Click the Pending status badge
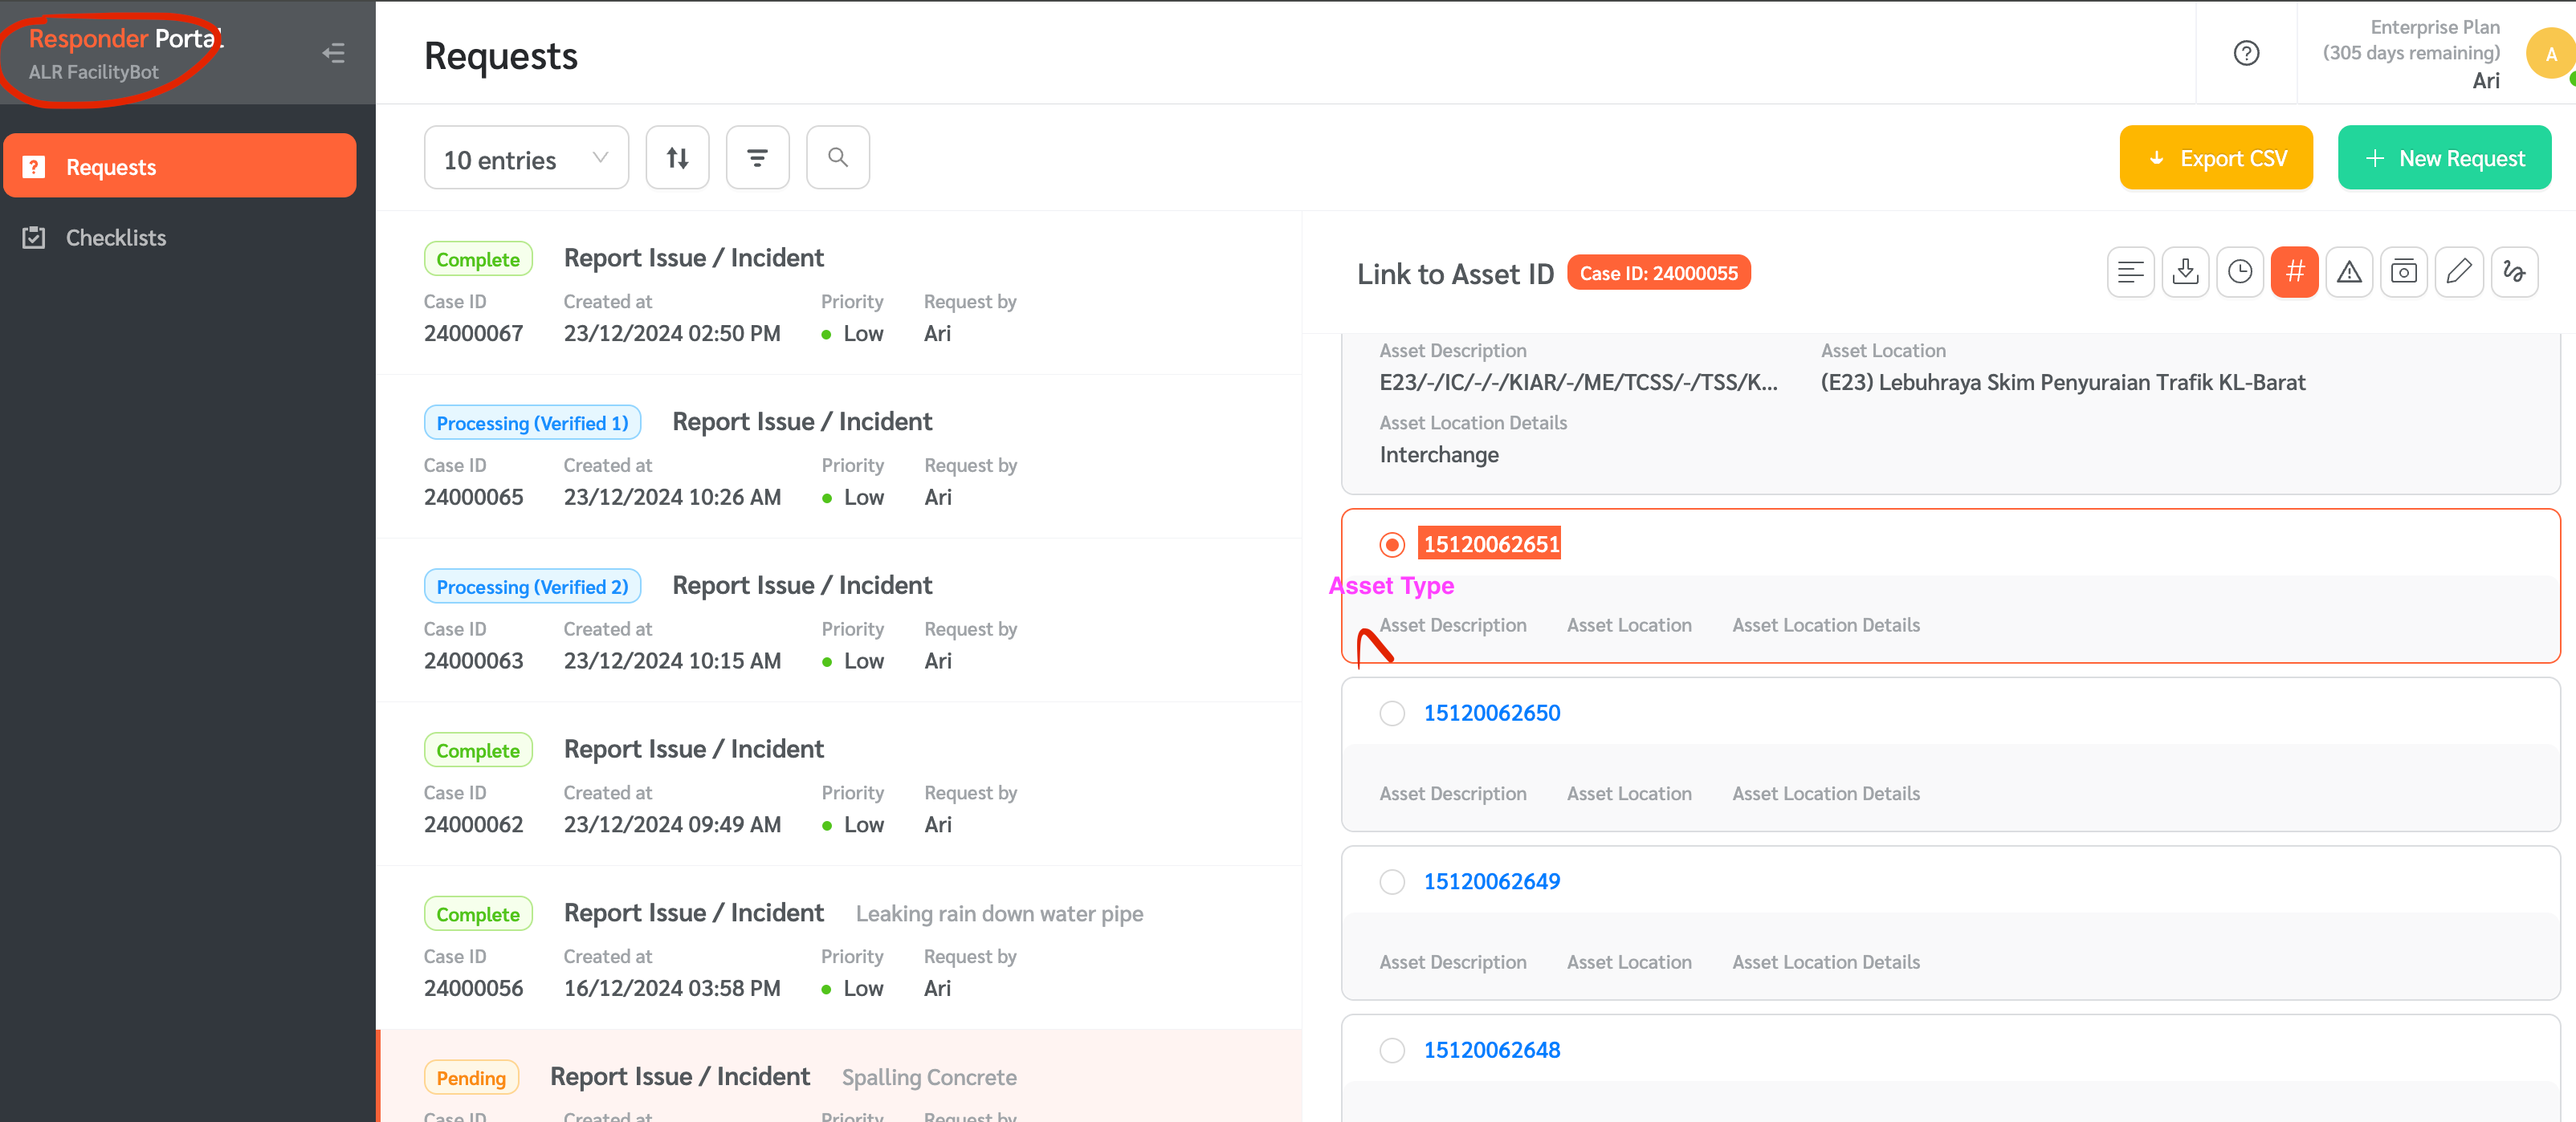The height and width of the screenshot is (1122, 2576). [471, 1078]
